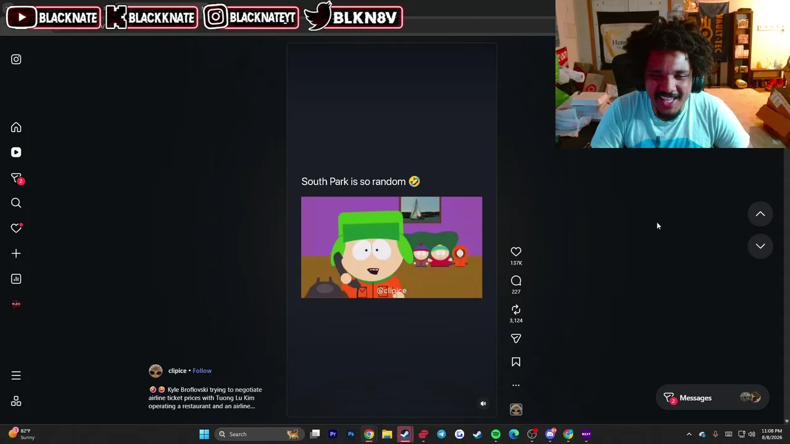Share the reel via the paper plane icon

[516, 339]
